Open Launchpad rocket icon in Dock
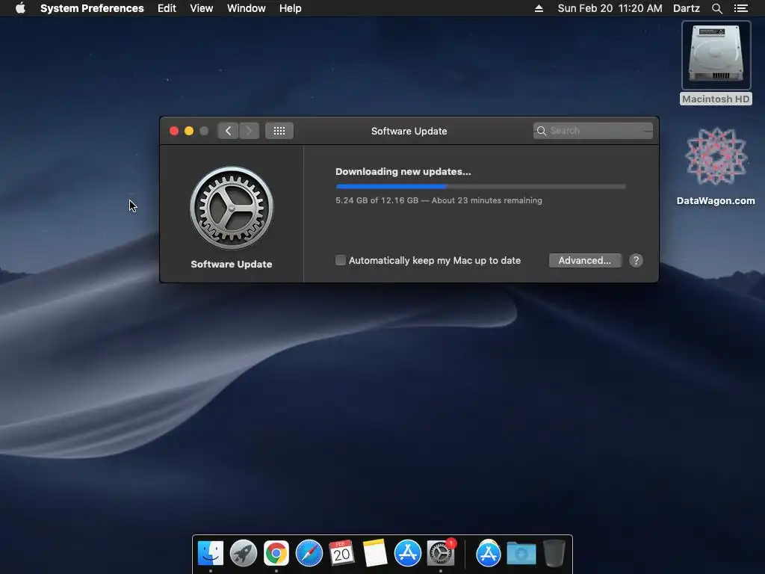765x574 pixels. 244,554
